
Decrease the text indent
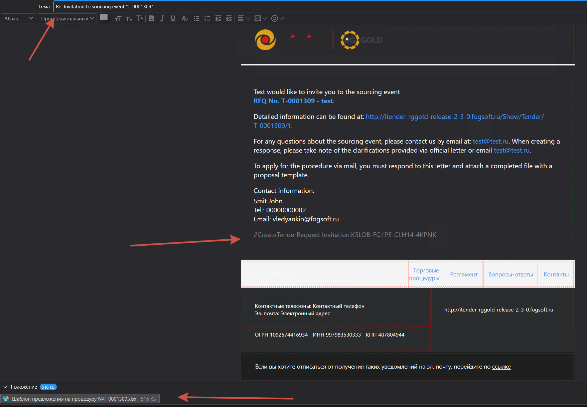click(218, 18)
